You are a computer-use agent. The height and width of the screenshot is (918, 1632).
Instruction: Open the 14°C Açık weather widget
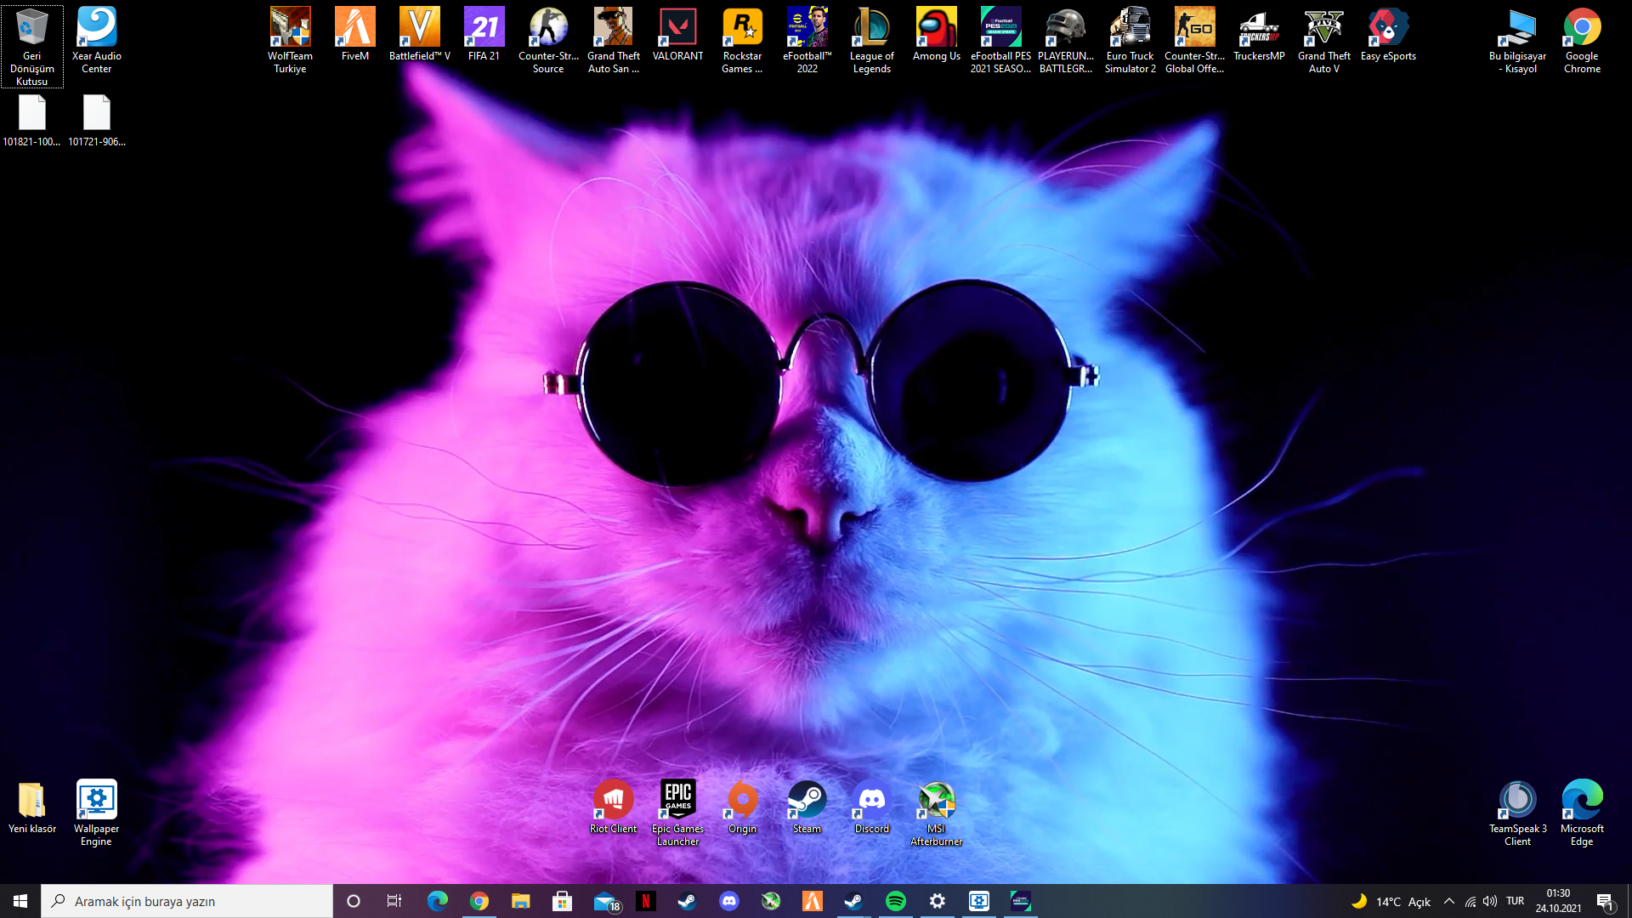click(1391, 901)
